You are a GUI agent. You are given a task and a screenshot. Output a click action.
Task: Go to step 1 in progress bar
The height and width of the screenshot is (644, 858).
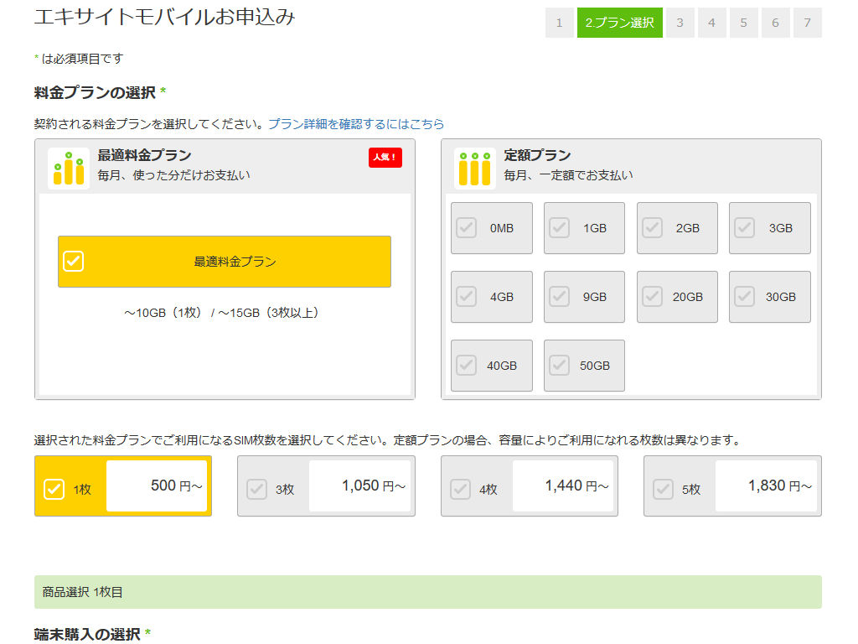559,23
